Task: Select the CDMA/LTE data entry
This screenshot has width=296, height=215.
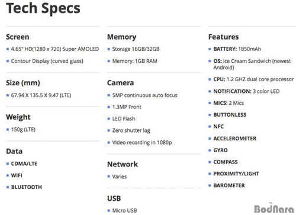Action: [24, 163]
